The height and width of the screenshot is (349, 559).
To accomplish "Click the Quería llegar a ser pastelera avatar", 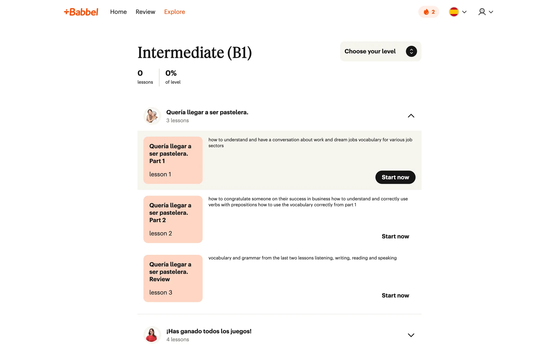I will (x=152, y=116).
